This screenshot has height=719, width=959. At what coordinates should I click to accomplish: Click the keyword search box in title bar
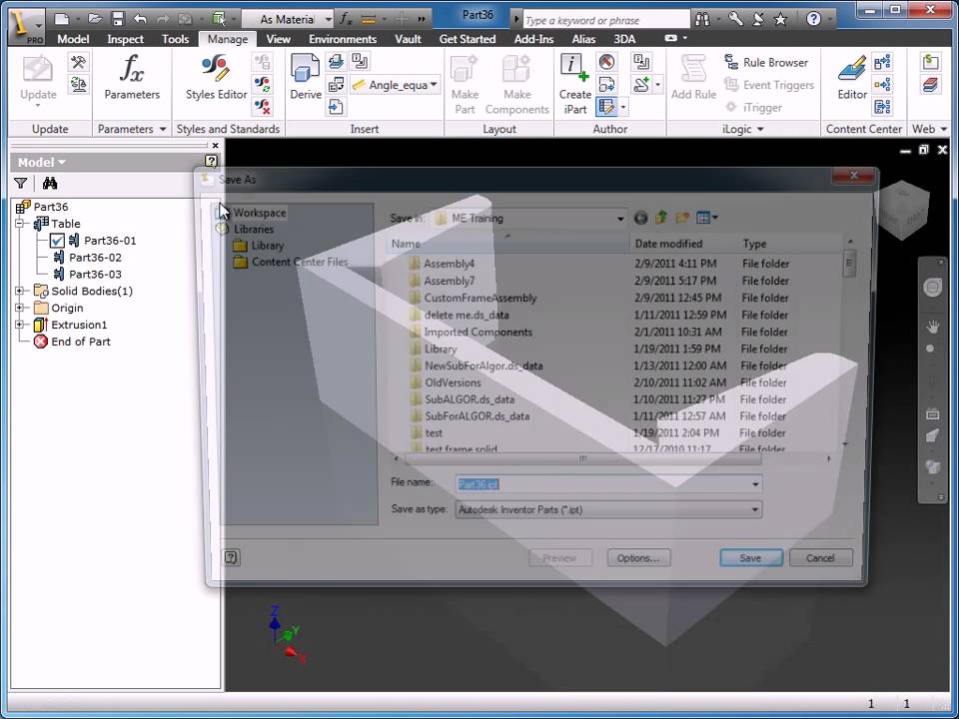pos(606,20)
